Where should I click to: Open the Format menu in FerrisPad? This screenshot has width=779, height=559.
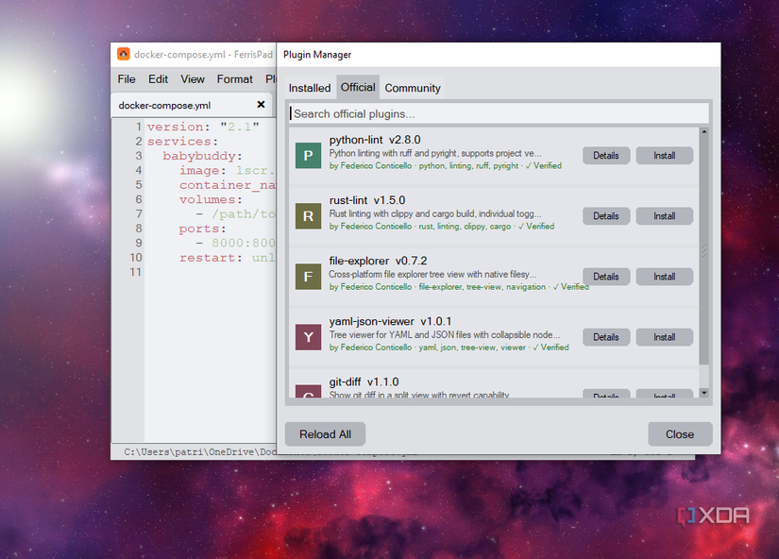pos(234,79)
